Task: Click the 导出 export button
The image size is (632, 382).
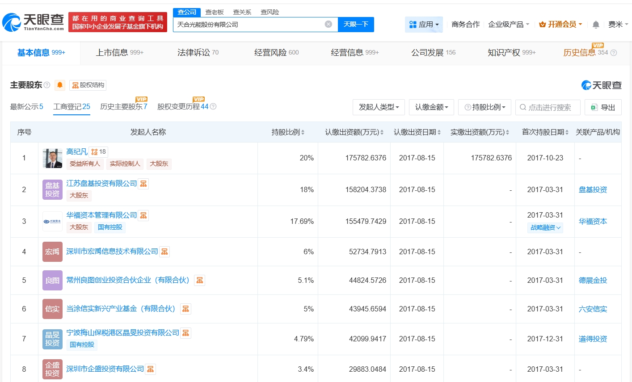Action: [603, 107]
